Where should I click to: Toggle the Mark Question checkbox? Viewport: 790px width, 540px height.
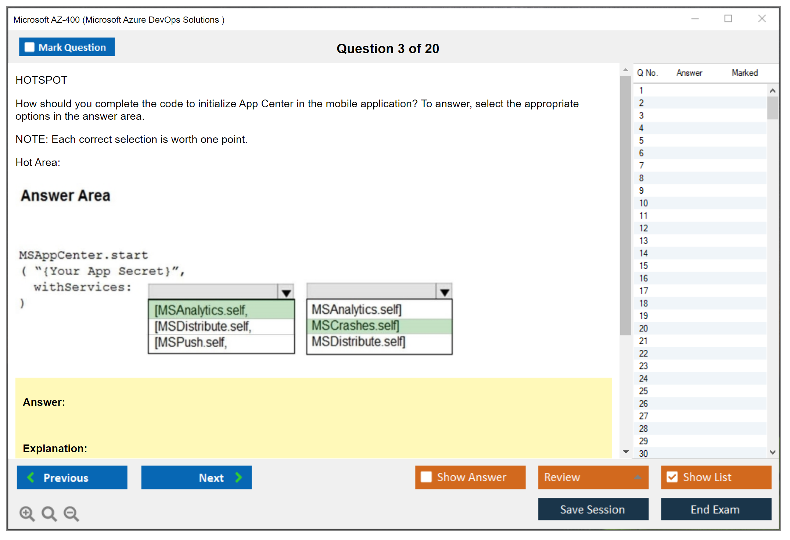29,47
